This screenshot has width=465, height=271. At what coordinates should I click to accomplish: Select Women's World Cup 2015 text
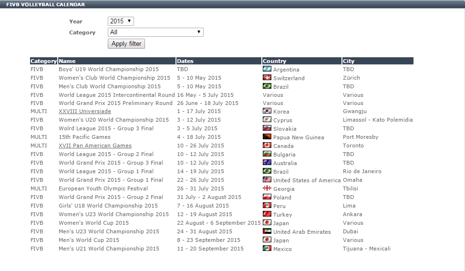tap(93, 223)
